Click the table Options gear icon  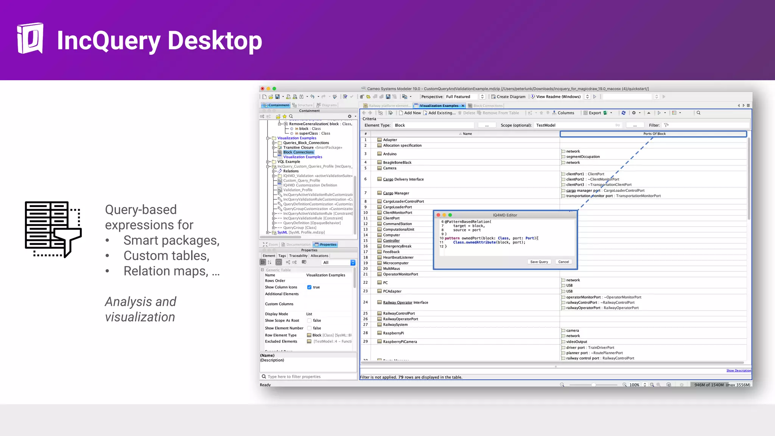tap(634, 113)
